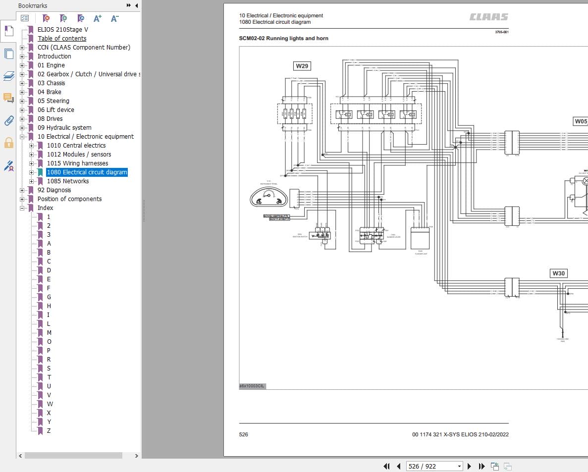Go to the last page
This screenshot has width=588, height=472.
pyautogui.click(x=482, y=466)
